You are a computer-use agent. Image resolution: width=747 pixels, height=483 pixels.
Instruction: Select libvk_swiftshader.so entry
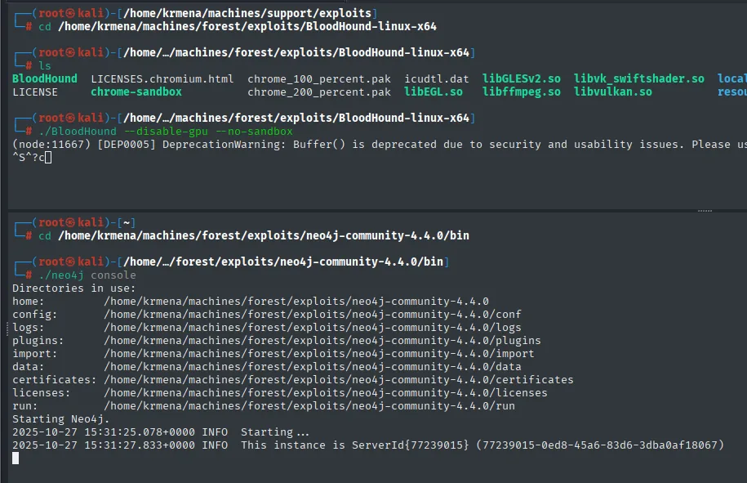coord(639,78)
